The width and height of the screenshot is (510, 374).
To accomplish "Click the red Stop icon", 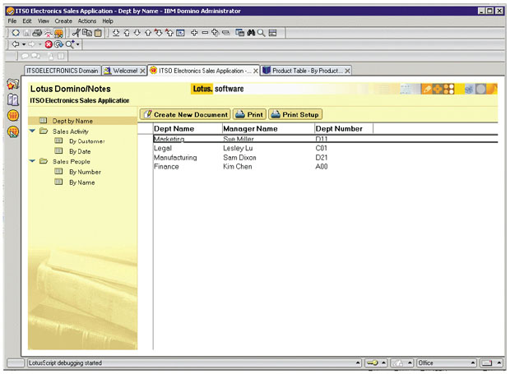I will (49, 44).
